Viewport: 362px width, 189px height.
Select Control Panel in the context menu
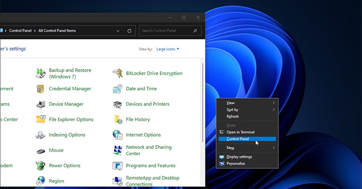tap(247, 139)
